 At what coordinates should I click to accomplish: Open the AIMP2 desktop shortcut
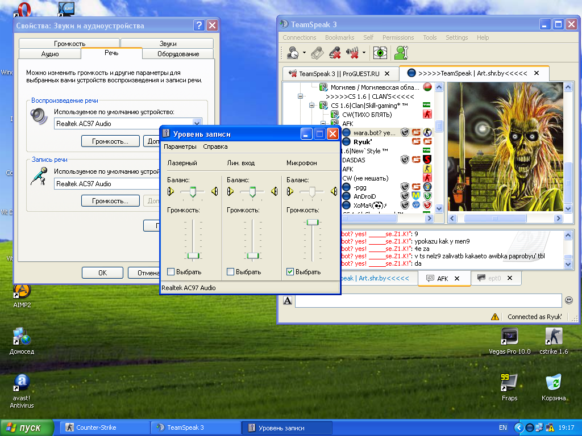click(22, 296)
